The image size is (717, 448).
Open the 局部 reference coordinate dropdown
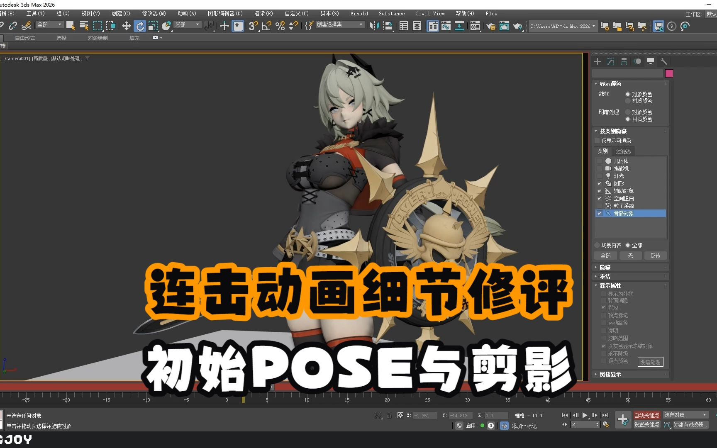coord(187,25)
